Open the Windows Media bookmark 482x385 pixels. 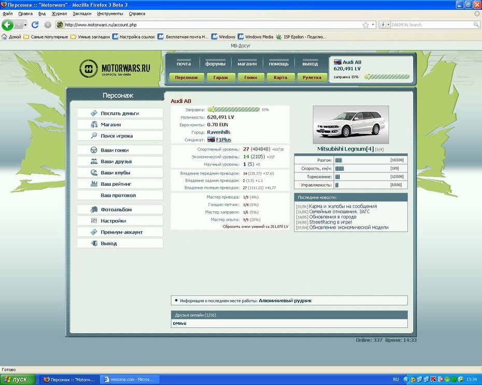(x=256, y=37)
